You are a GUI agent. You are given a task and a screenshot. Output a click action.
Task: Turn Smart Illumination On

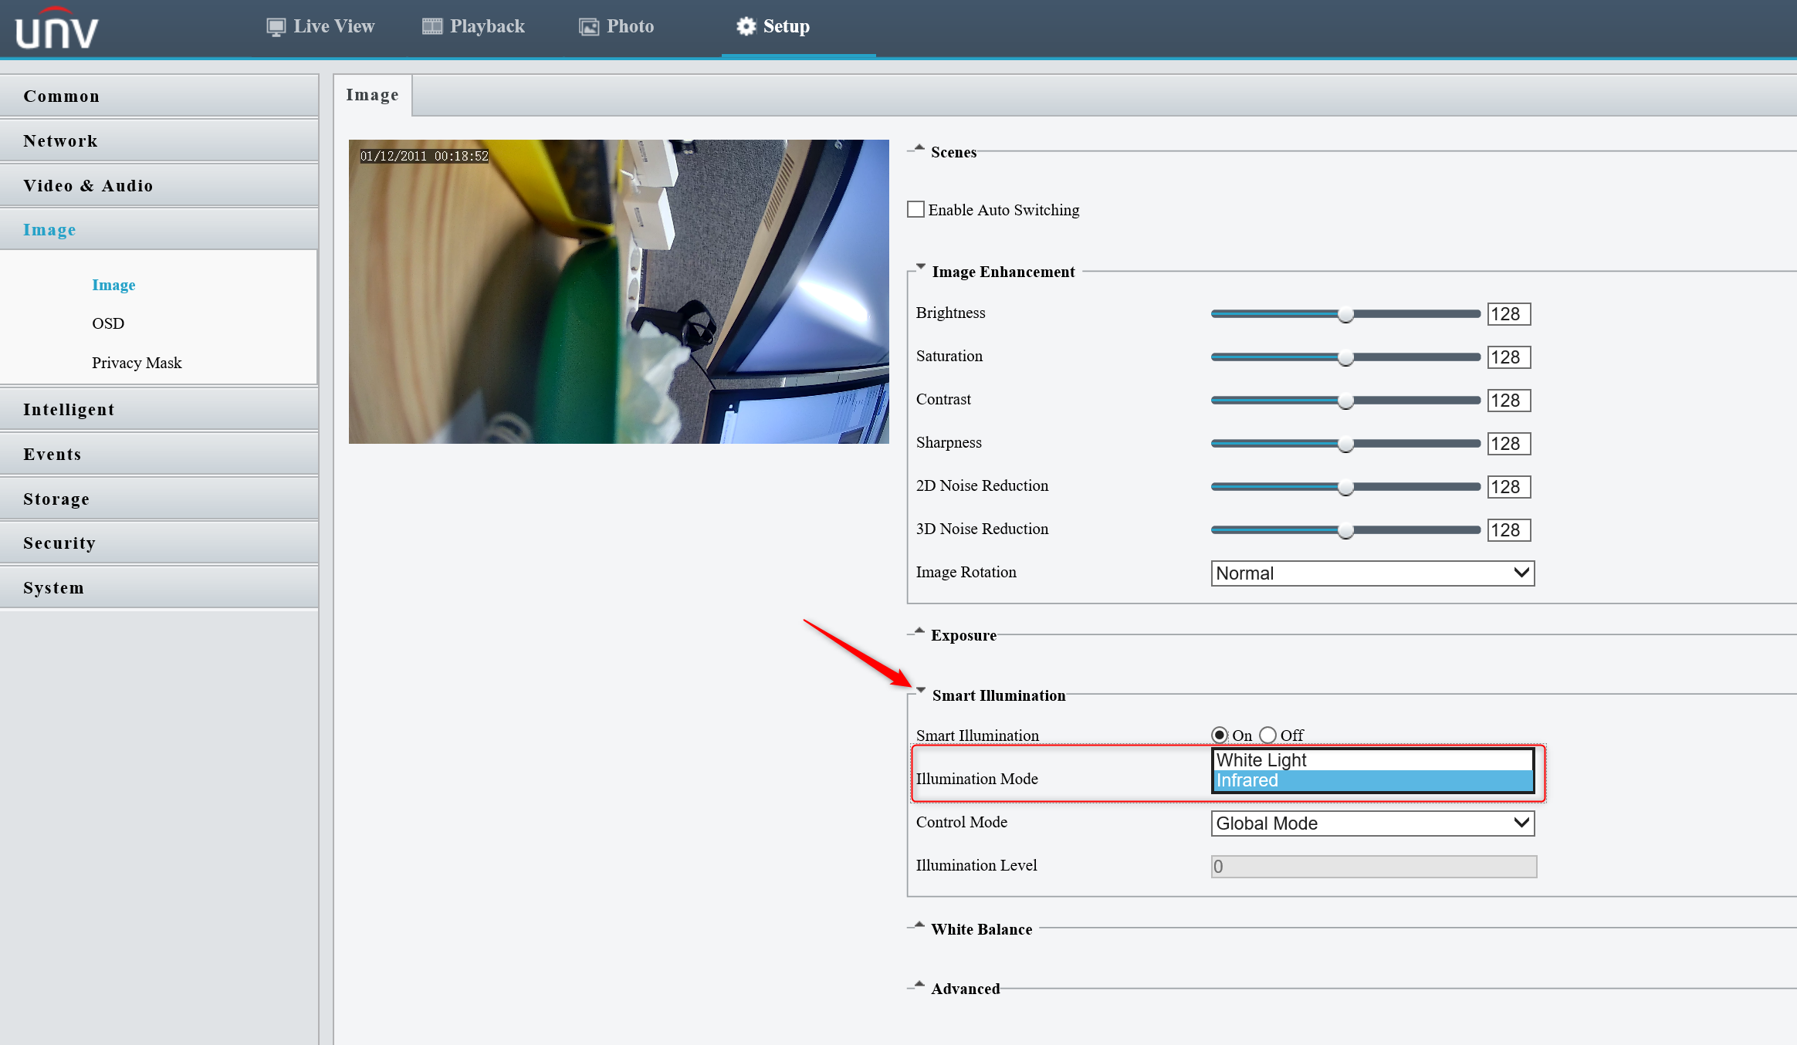point(1220,735)
